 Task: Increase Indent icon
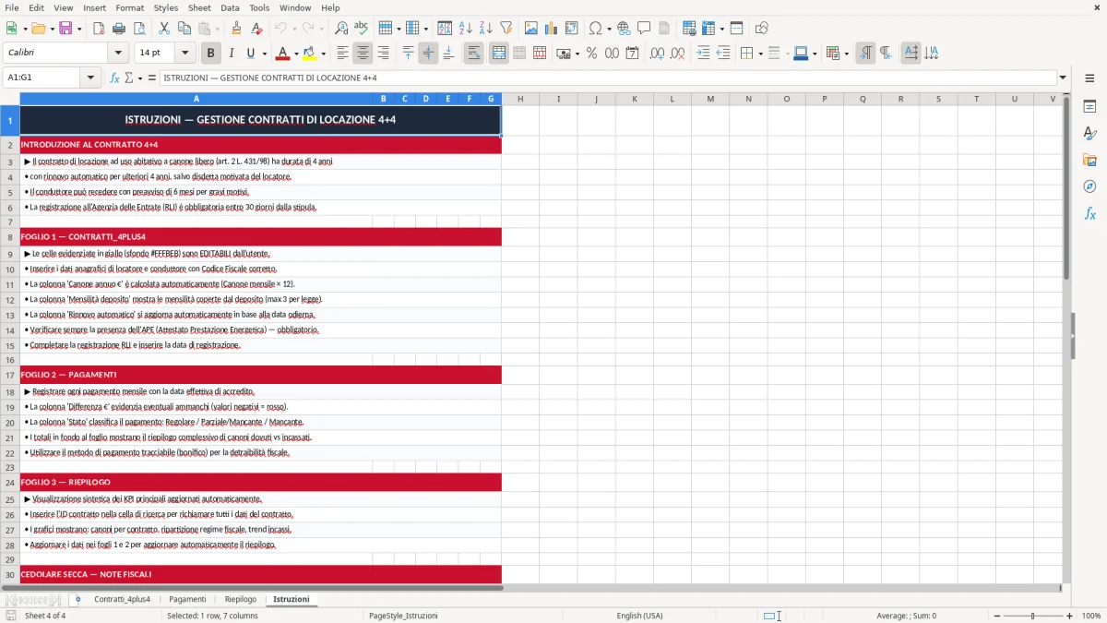tap(703, 54)
